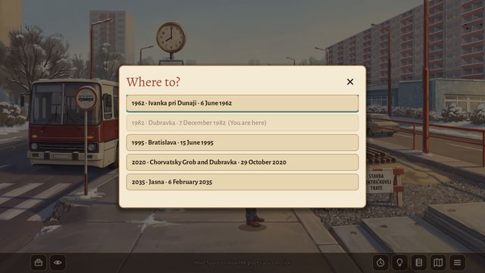Click the red and white bus
485x273 pixels.
pyautogui.click(x=73, y=123)
